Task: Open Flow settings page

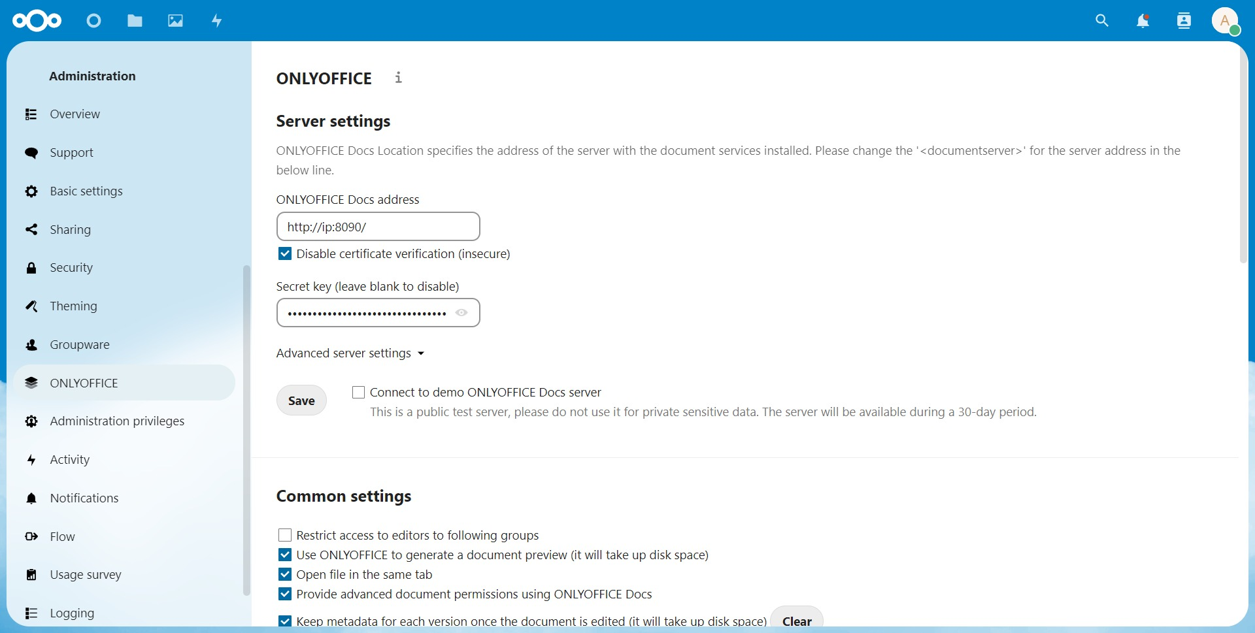Action: (x=124, y=536)
